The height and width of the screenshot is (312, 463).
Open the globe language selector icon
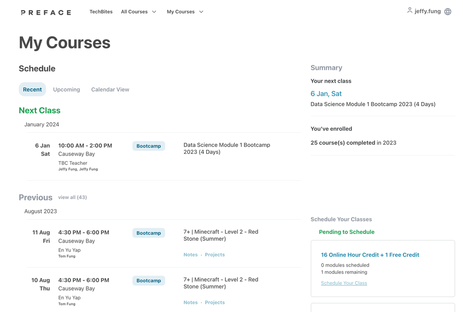[448, 12]
